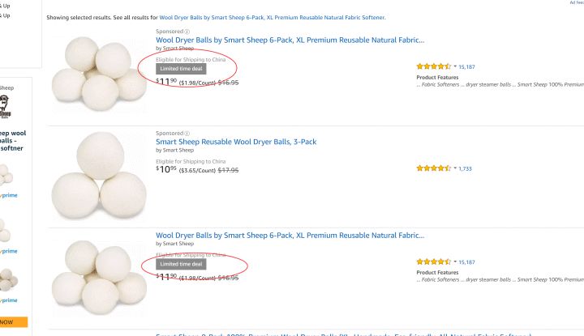Open Smart Sheep Reusable Wool Dryer Balls 3-Pack
The height and width of the screenshot is (336, 584).
tap(236, 142)
